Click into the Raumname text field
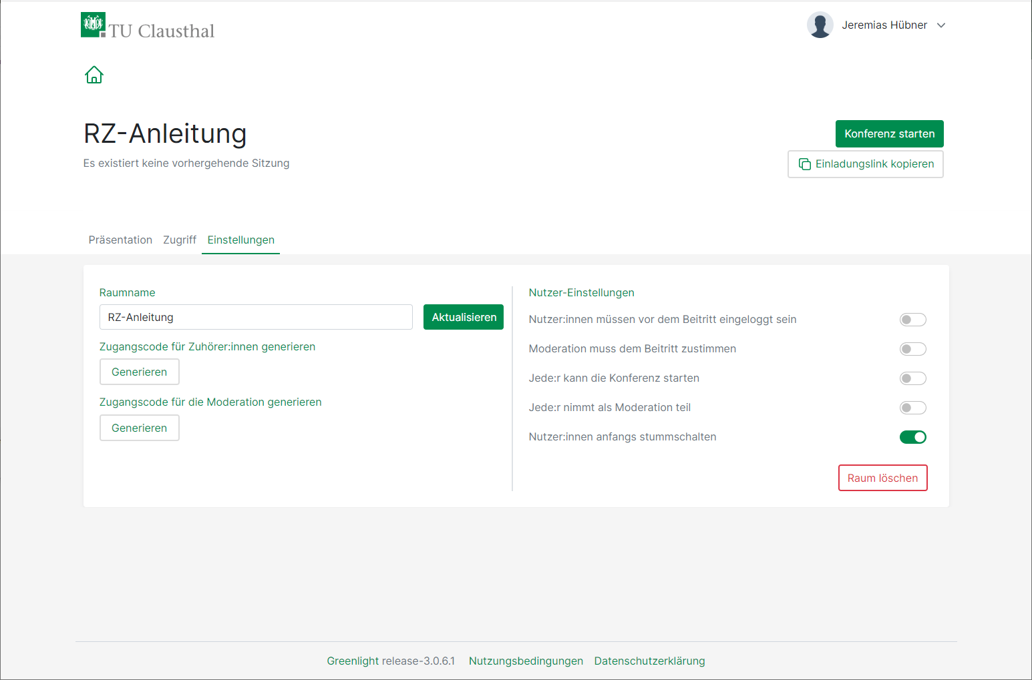This screenshot has width=1032, height=680. tap(256, 317)
